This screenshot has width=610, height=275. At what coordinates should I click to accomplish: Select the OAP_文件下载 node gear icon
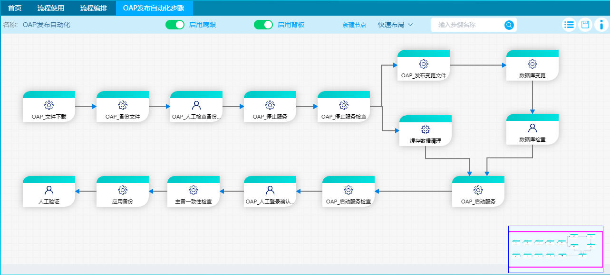point(48,105)
